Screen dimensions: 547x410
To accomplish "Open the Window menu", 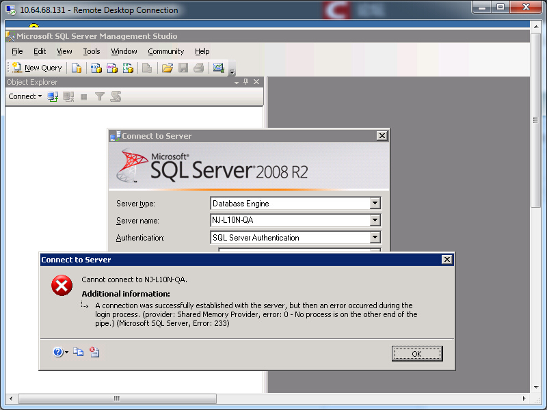I will 124,52.
